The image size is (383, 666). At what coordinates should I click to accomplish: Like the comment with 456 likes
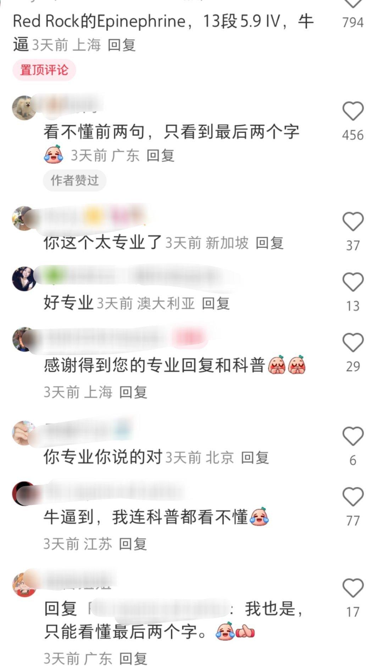pos(353,111)
